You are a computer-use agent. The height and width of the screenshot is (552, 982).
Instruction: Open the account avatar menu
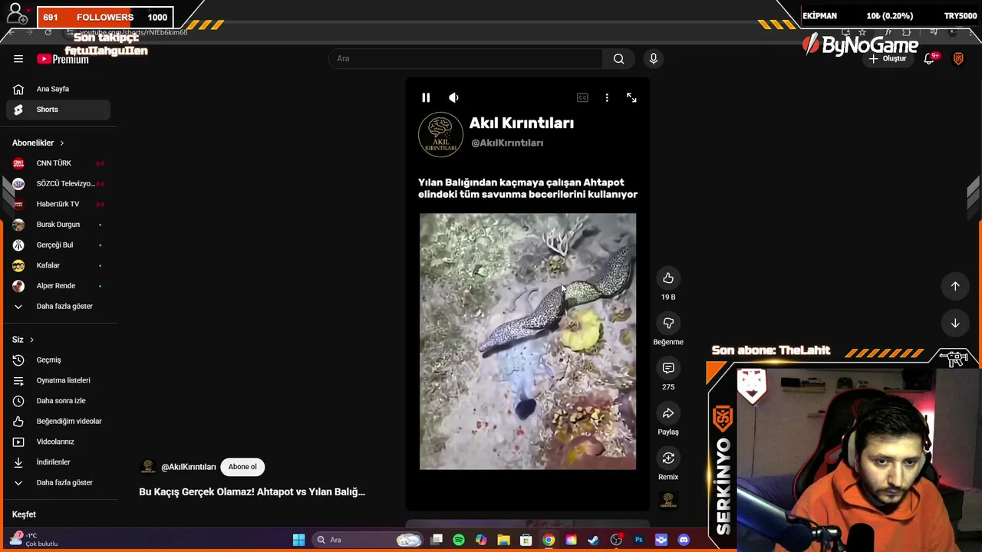point(958,58)
